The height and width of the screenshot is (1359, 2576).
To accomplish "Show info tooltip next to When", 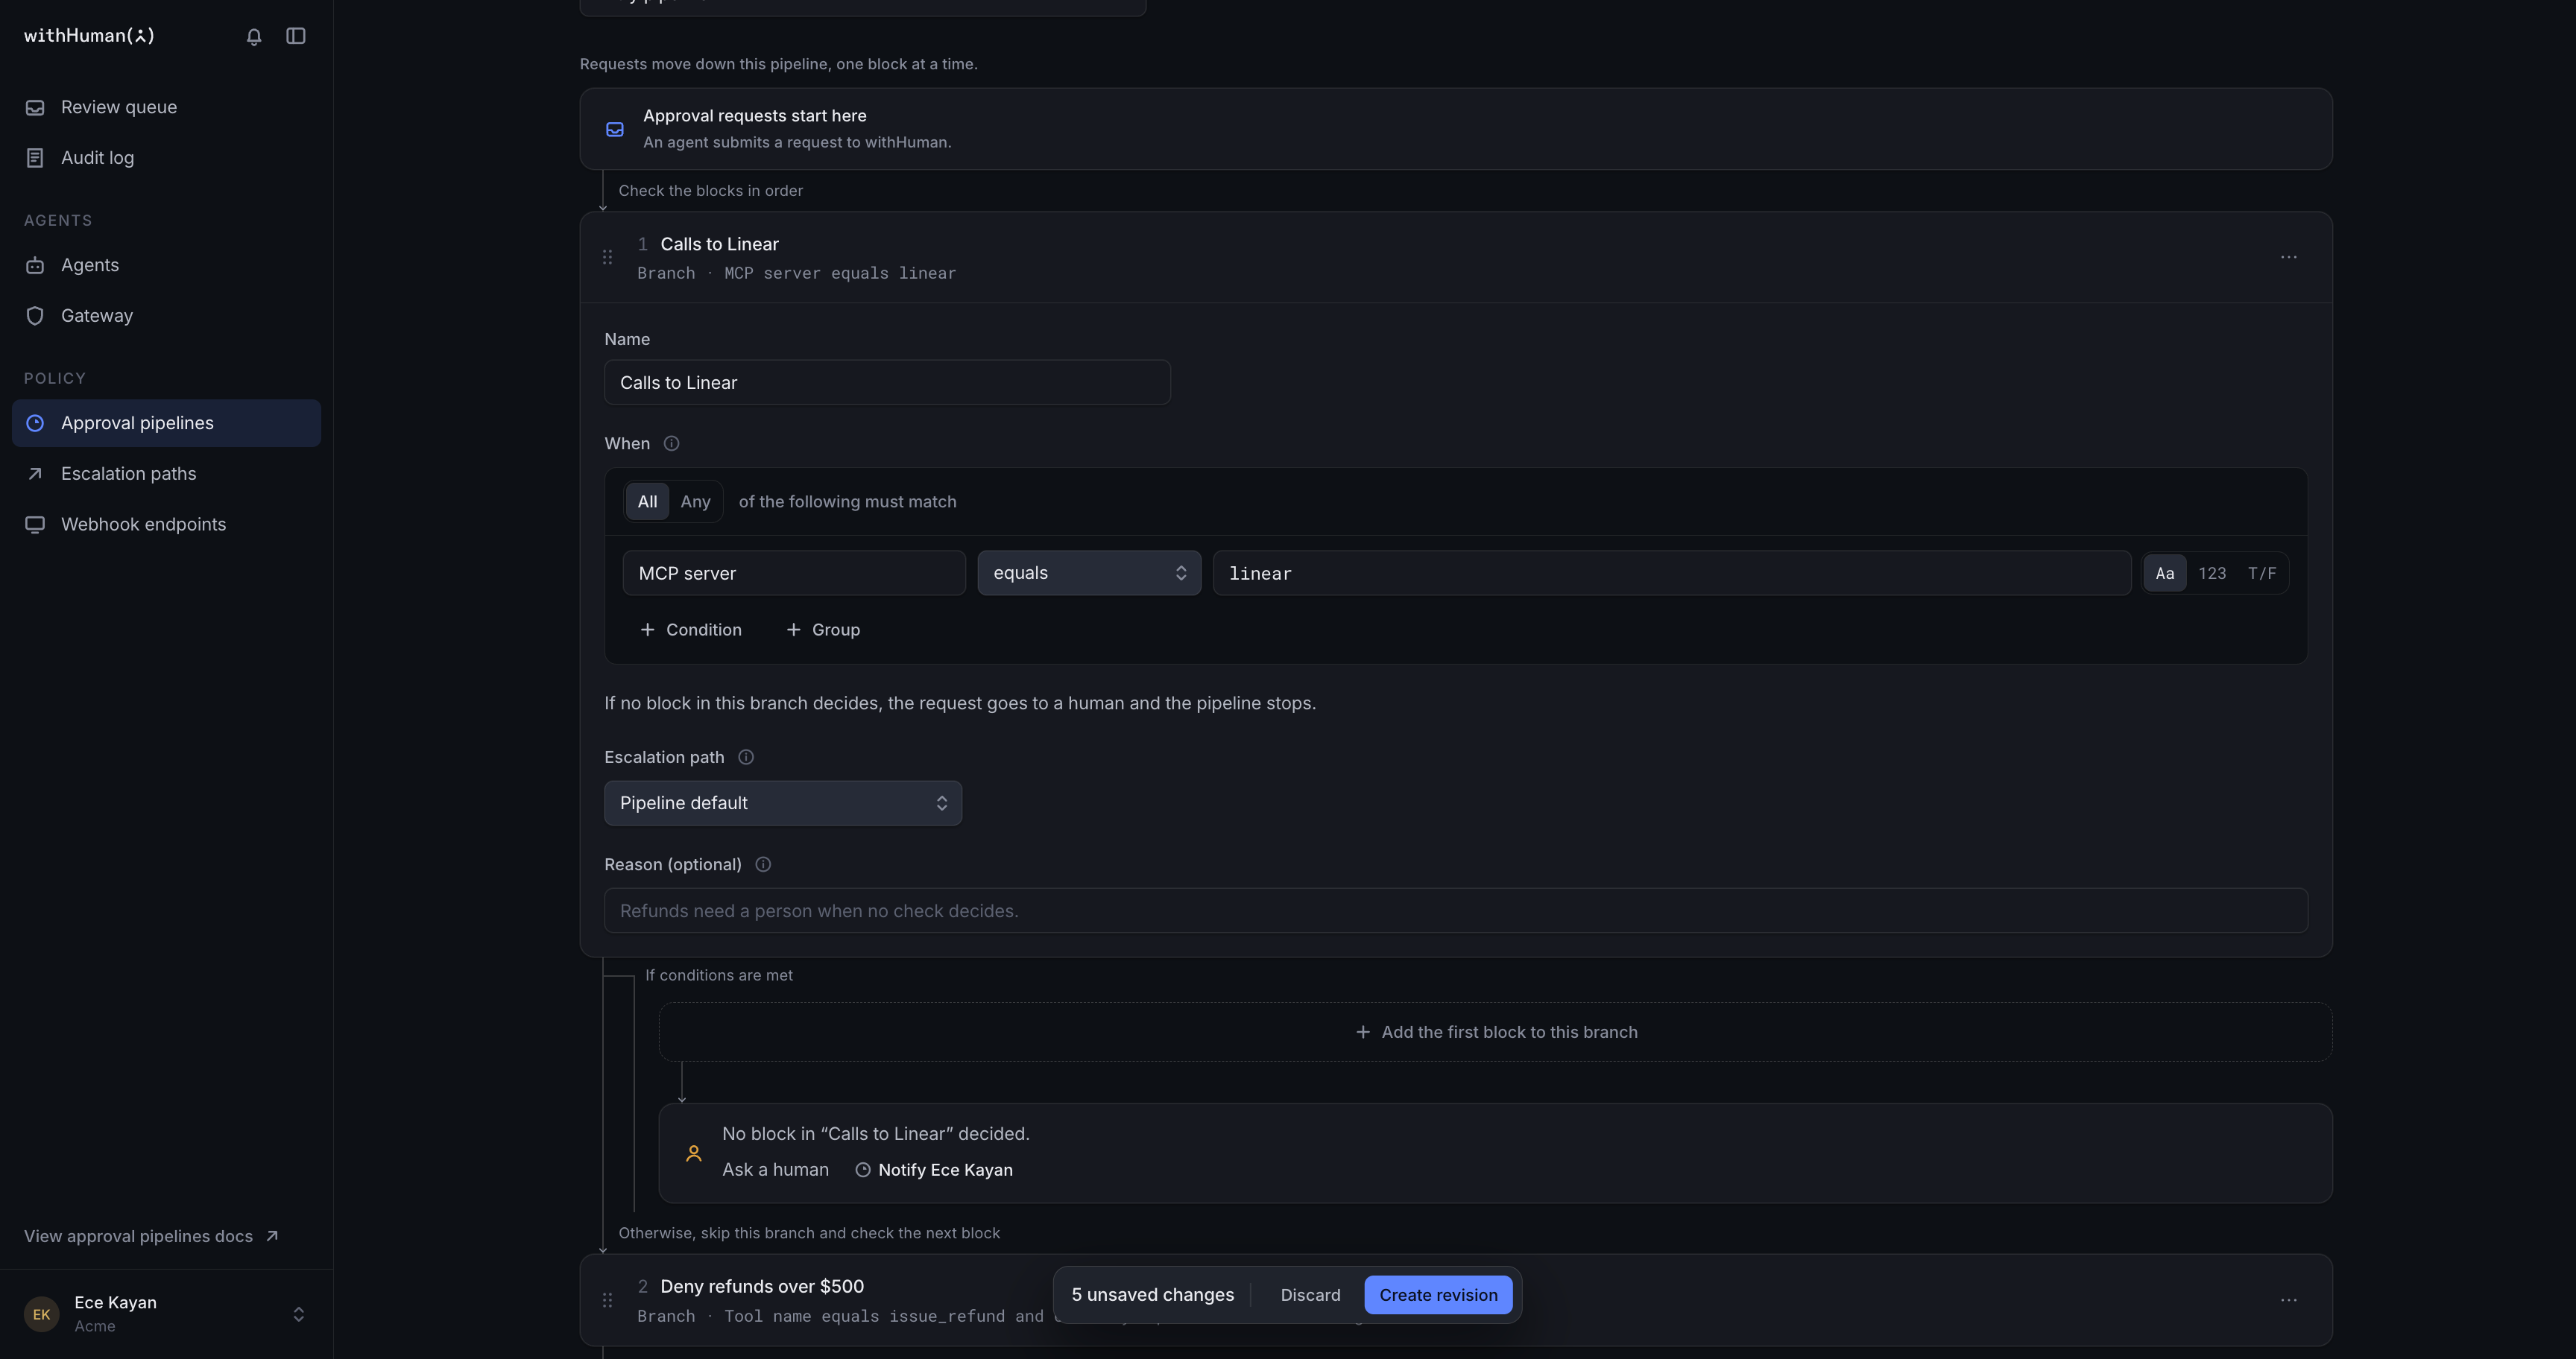I will tap(672, 443).
